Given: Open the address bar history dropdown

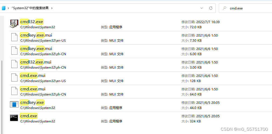Looking at the screenshot, I should [202, 8].
